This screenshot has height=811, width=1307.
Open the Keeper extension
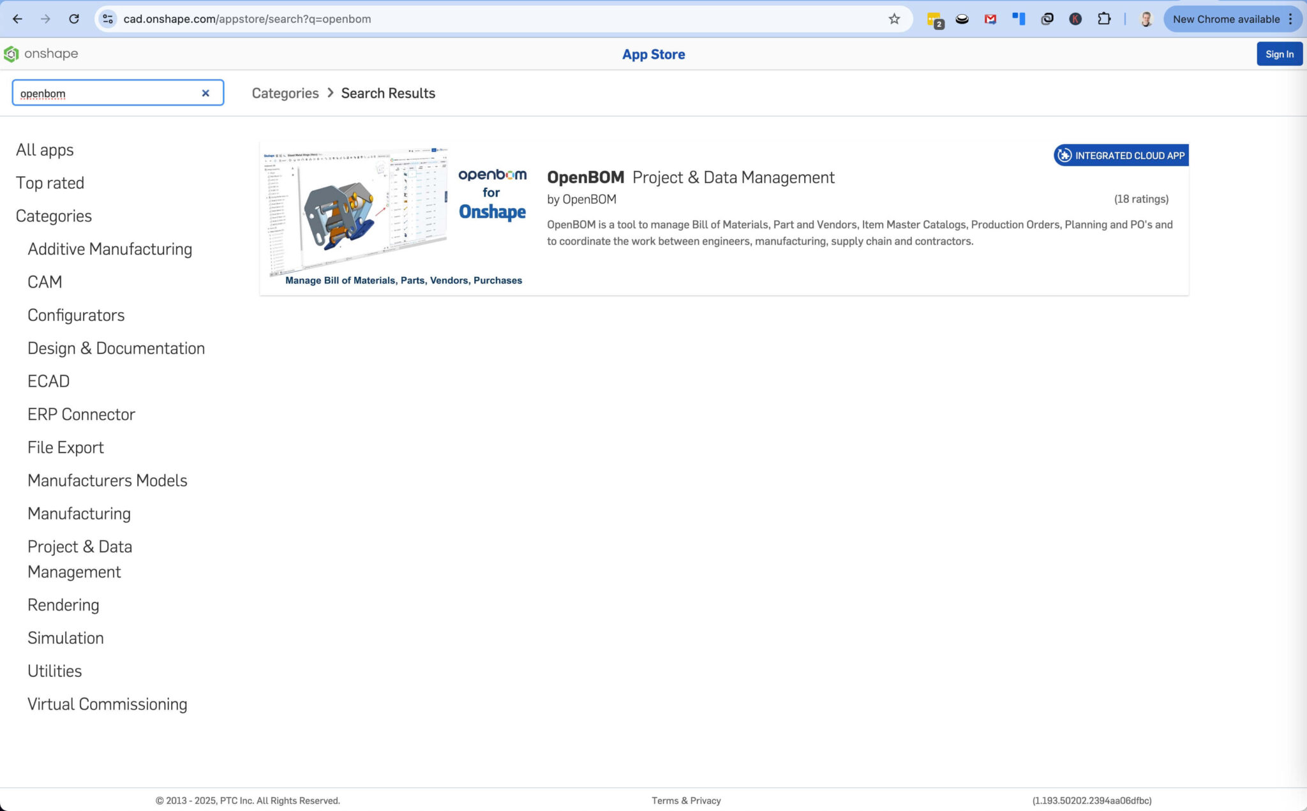pyautogui.click(x=1075, y=19)
